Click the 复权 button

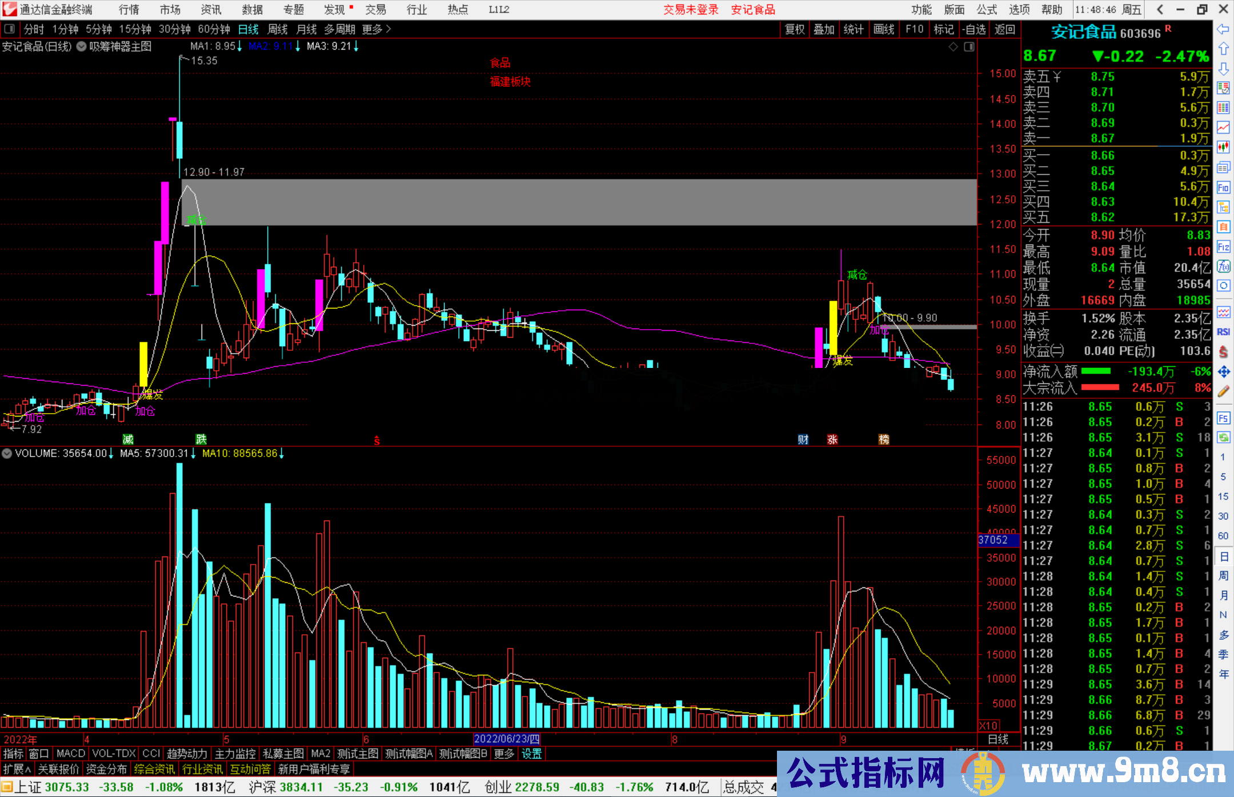(x=795, y=29)
